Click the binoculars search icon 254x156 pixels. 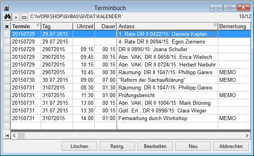7,17
